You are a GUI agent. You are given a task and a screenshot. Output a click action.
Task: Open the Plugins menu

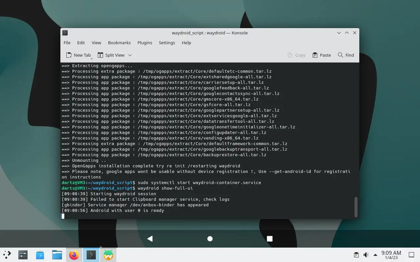145,43
